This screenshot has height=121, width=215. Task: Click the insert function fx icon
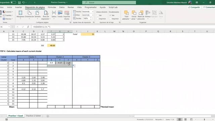[28, 27]
